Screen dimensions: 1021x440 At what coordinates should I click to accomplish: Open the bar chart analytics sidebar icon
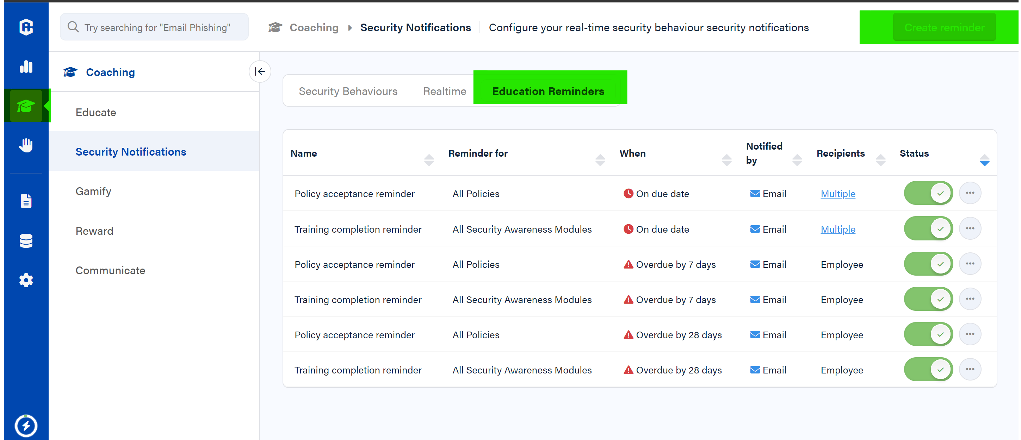point(26,67)
